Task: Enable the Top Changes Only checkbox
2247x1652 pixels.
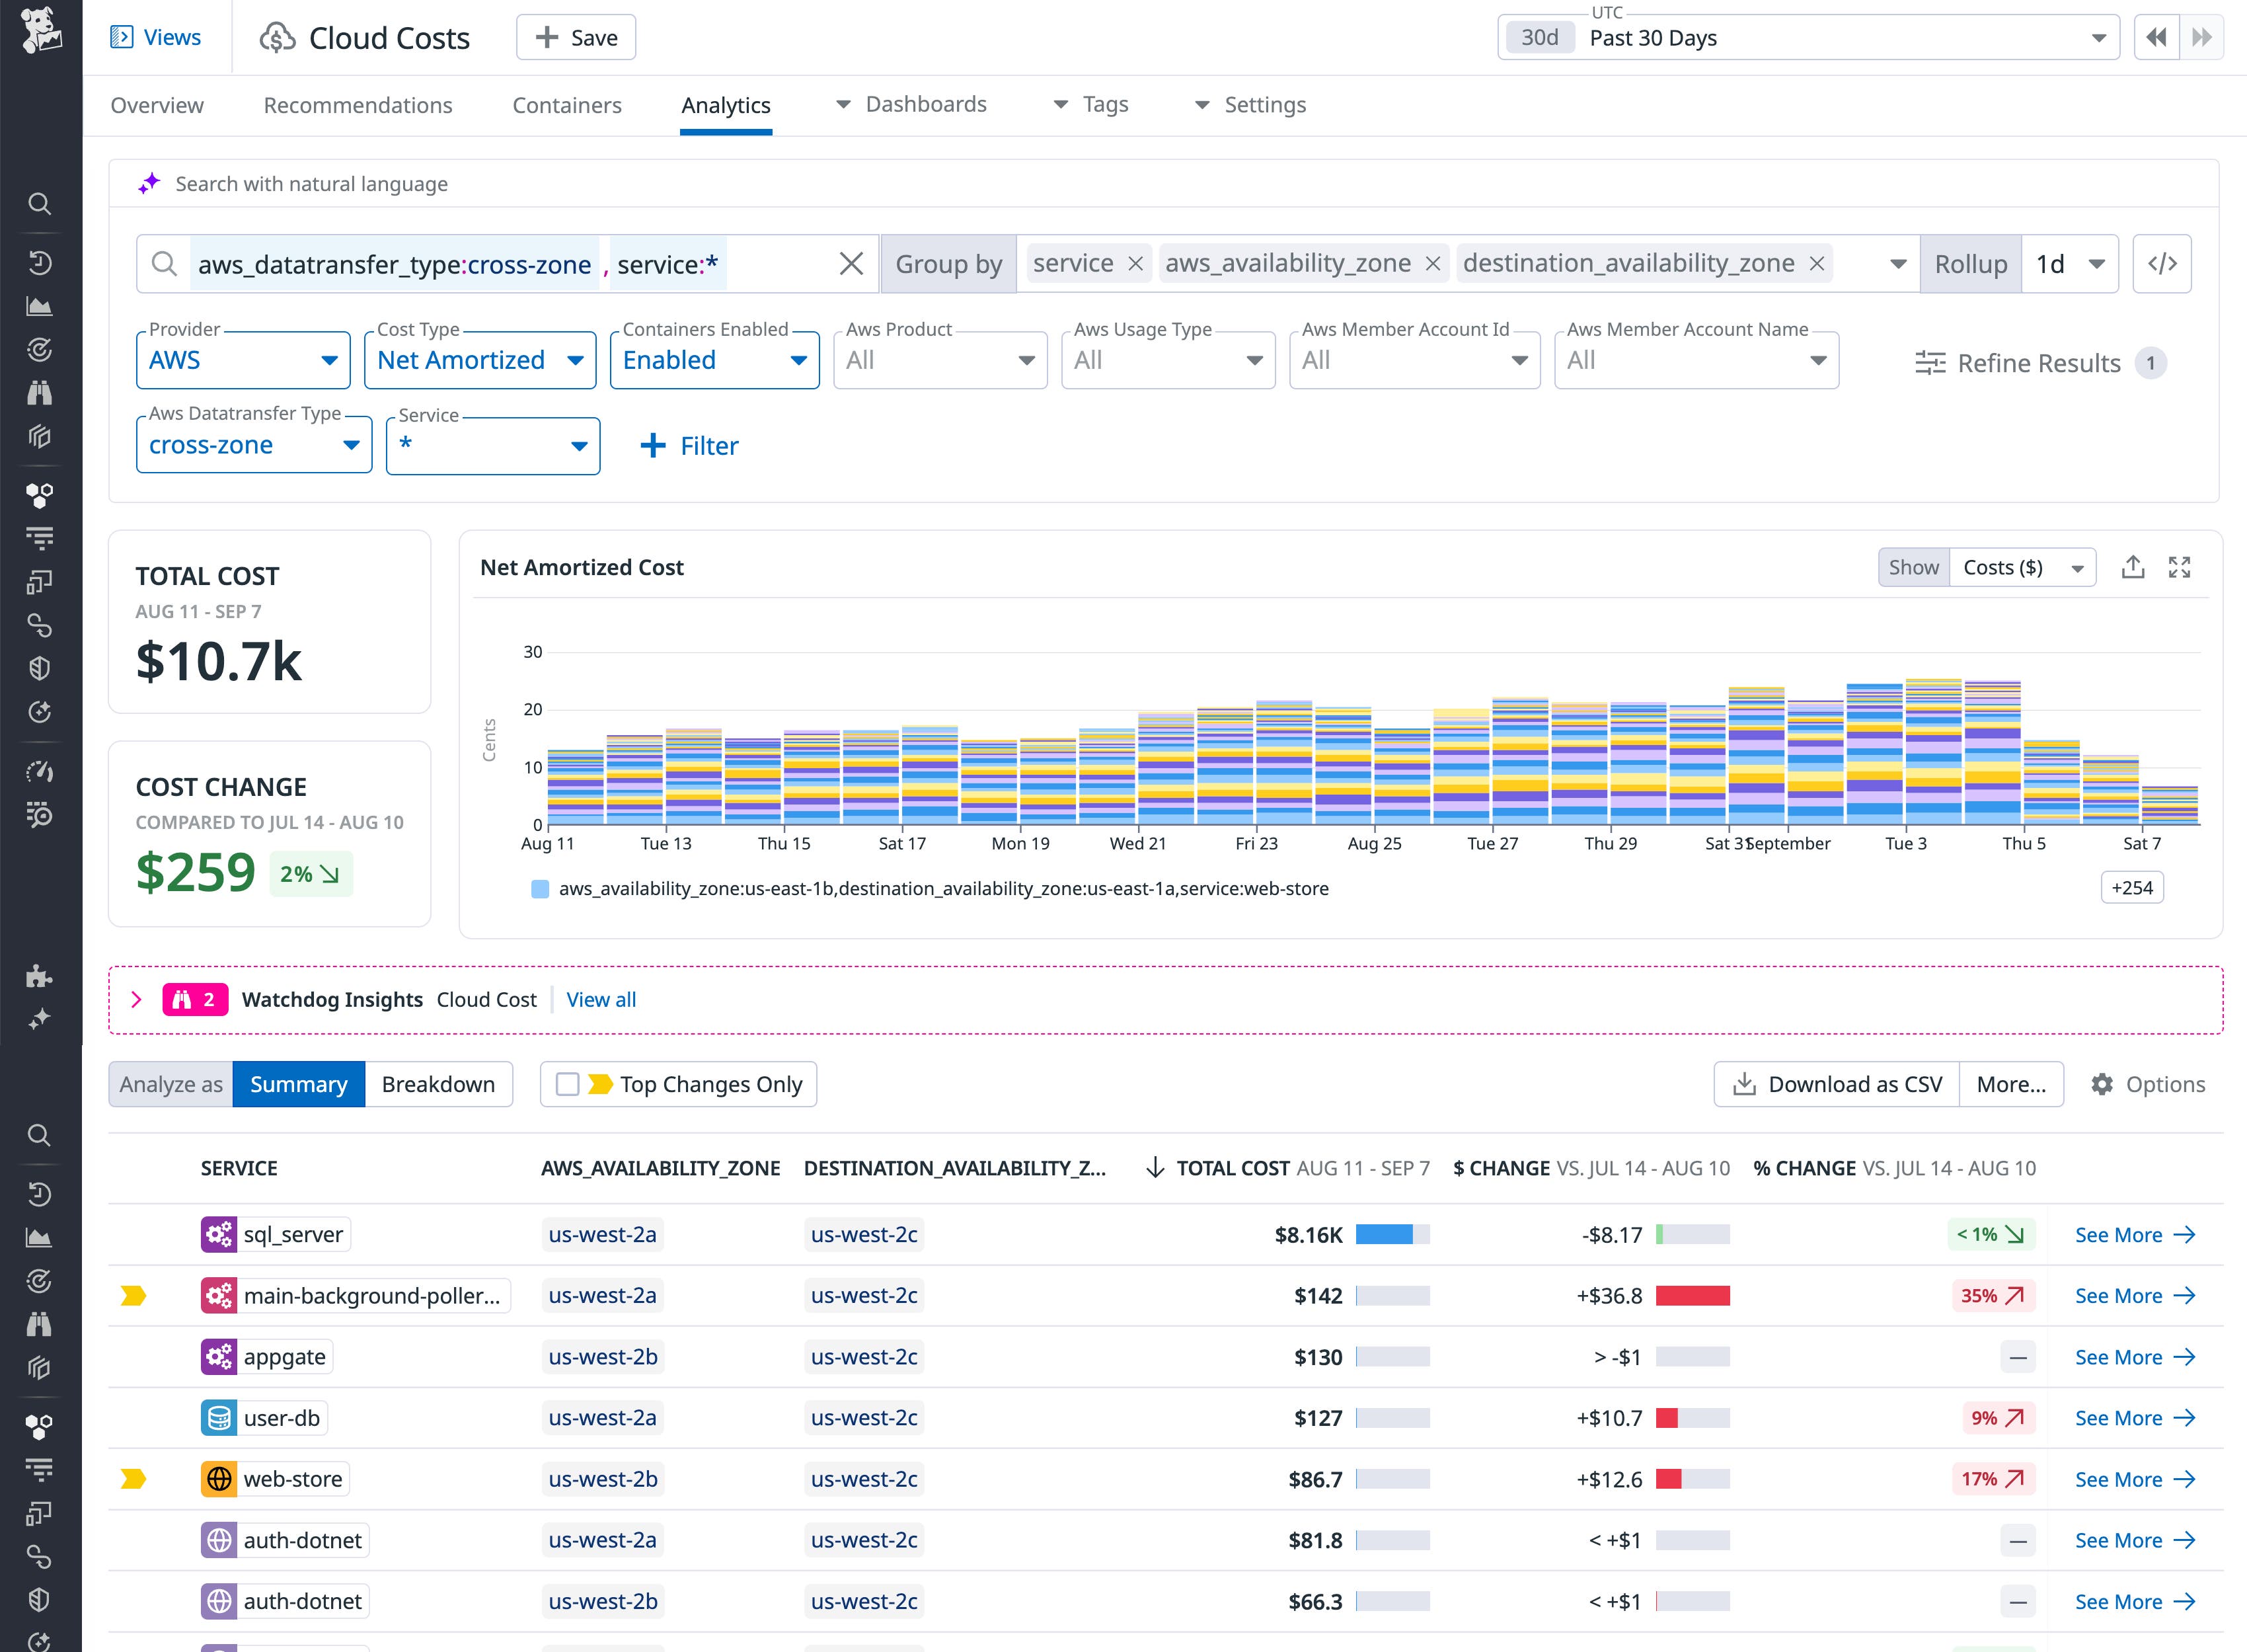Action: pos(568,1083)
